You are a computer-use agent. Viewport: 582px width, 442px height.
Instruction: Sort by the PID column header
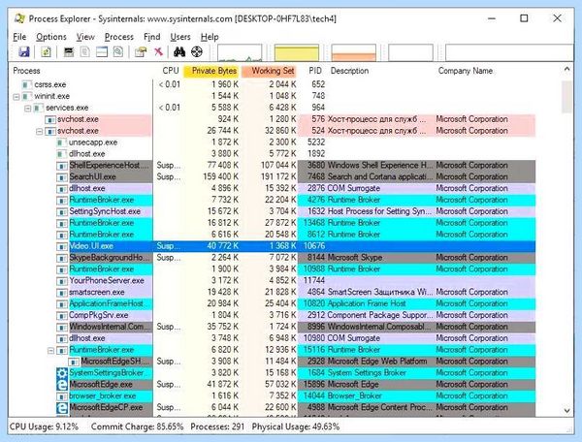coord(315,71)
